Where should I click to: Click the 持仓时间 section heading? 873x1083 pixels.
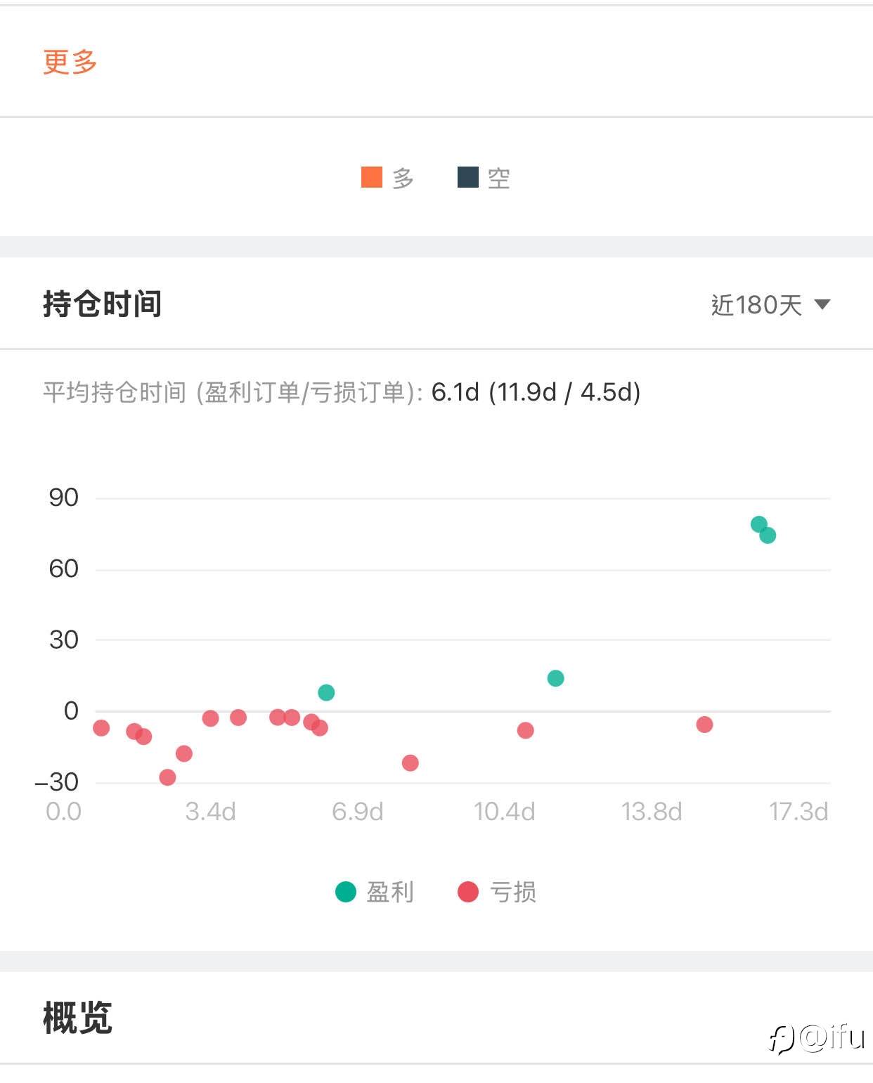coord(103,304)
